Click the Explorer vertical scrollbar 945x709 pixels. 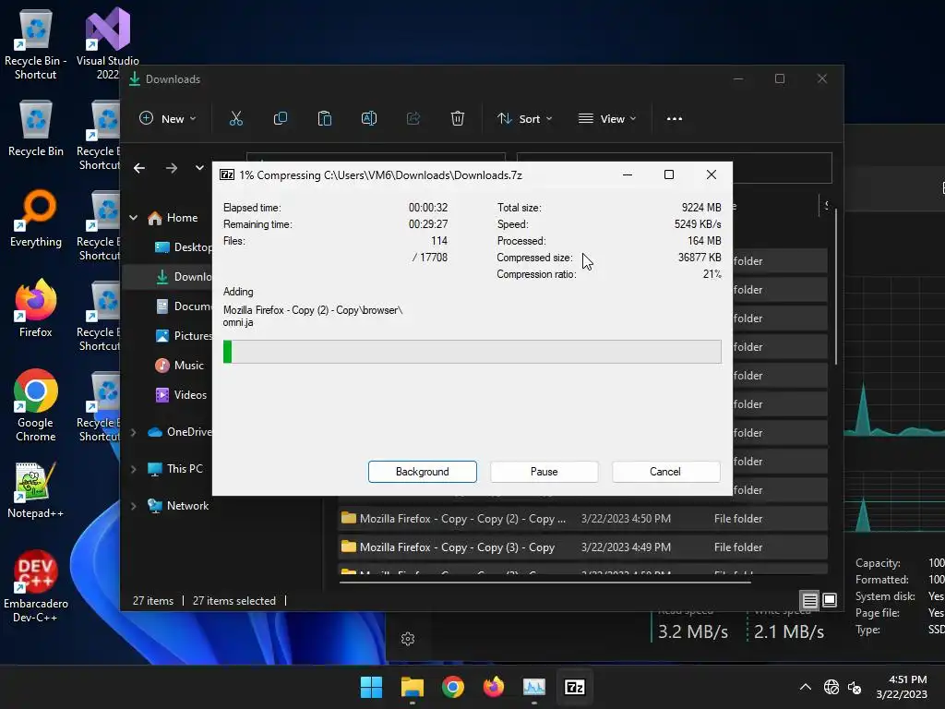click(836, 286)
